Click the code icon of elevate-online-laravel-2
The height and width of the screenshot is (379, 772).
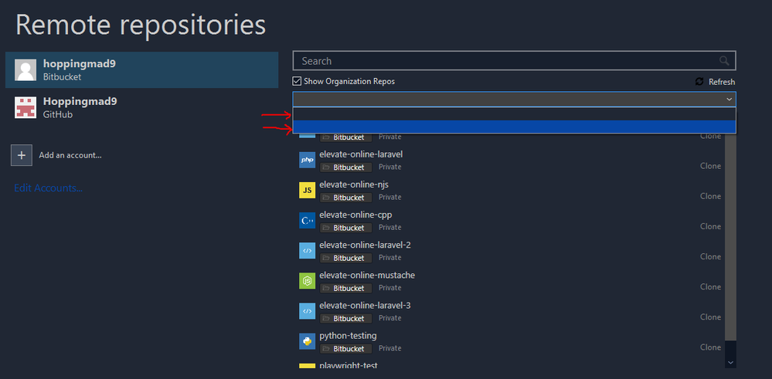click(308, 251)
